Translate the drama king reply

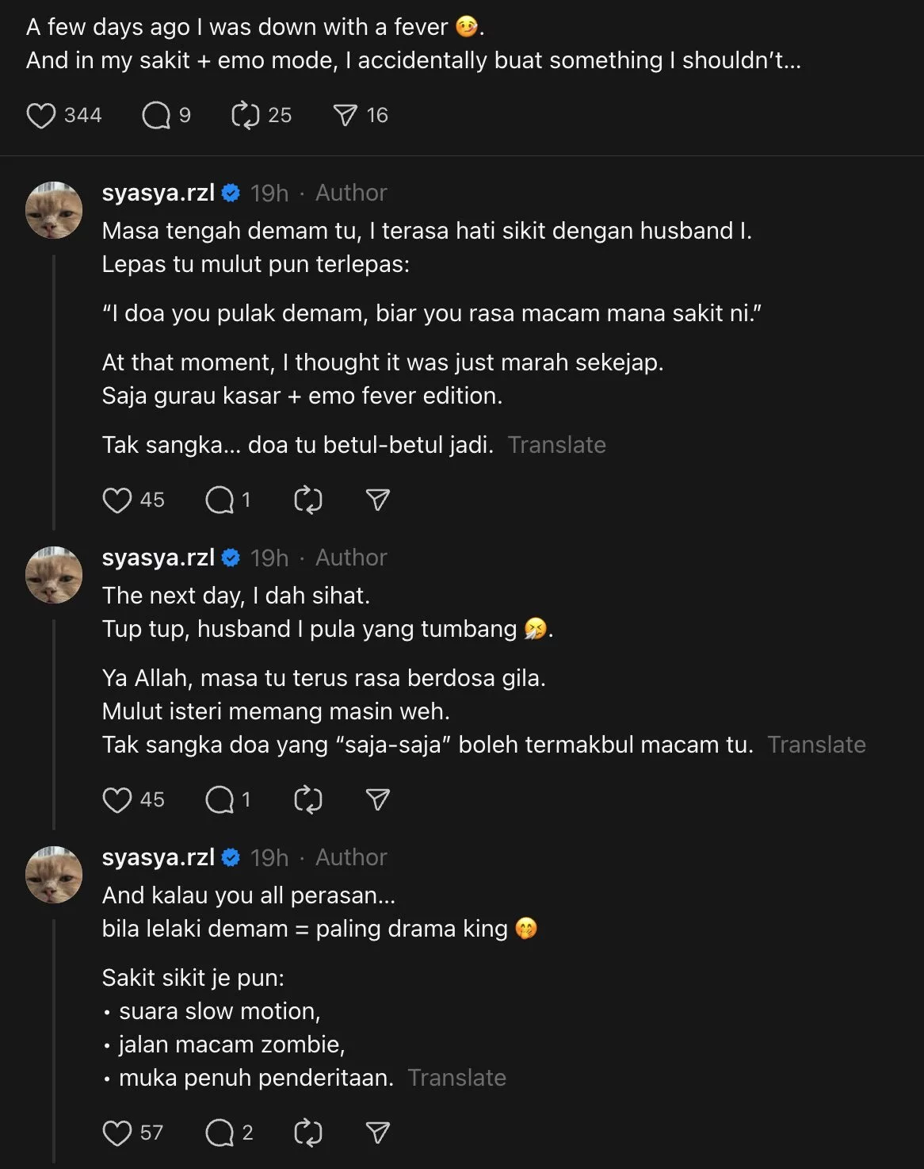[x=457, y=1077]
